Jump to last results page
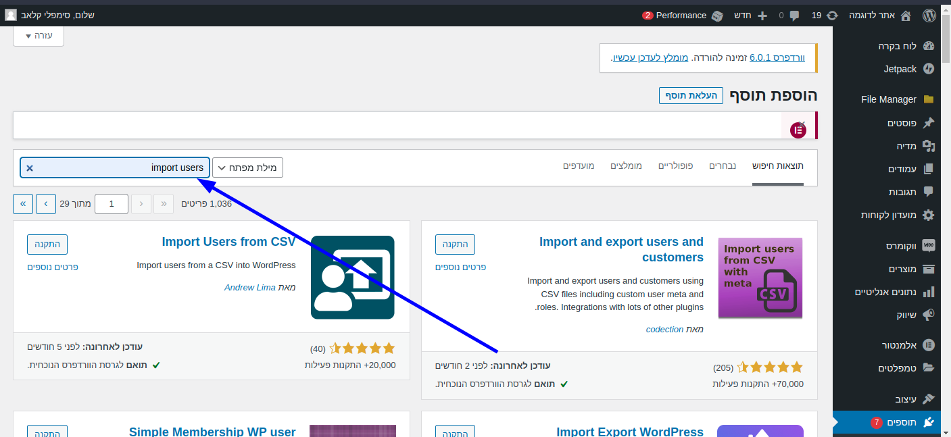951x437 pixels. tap(23, 203)
